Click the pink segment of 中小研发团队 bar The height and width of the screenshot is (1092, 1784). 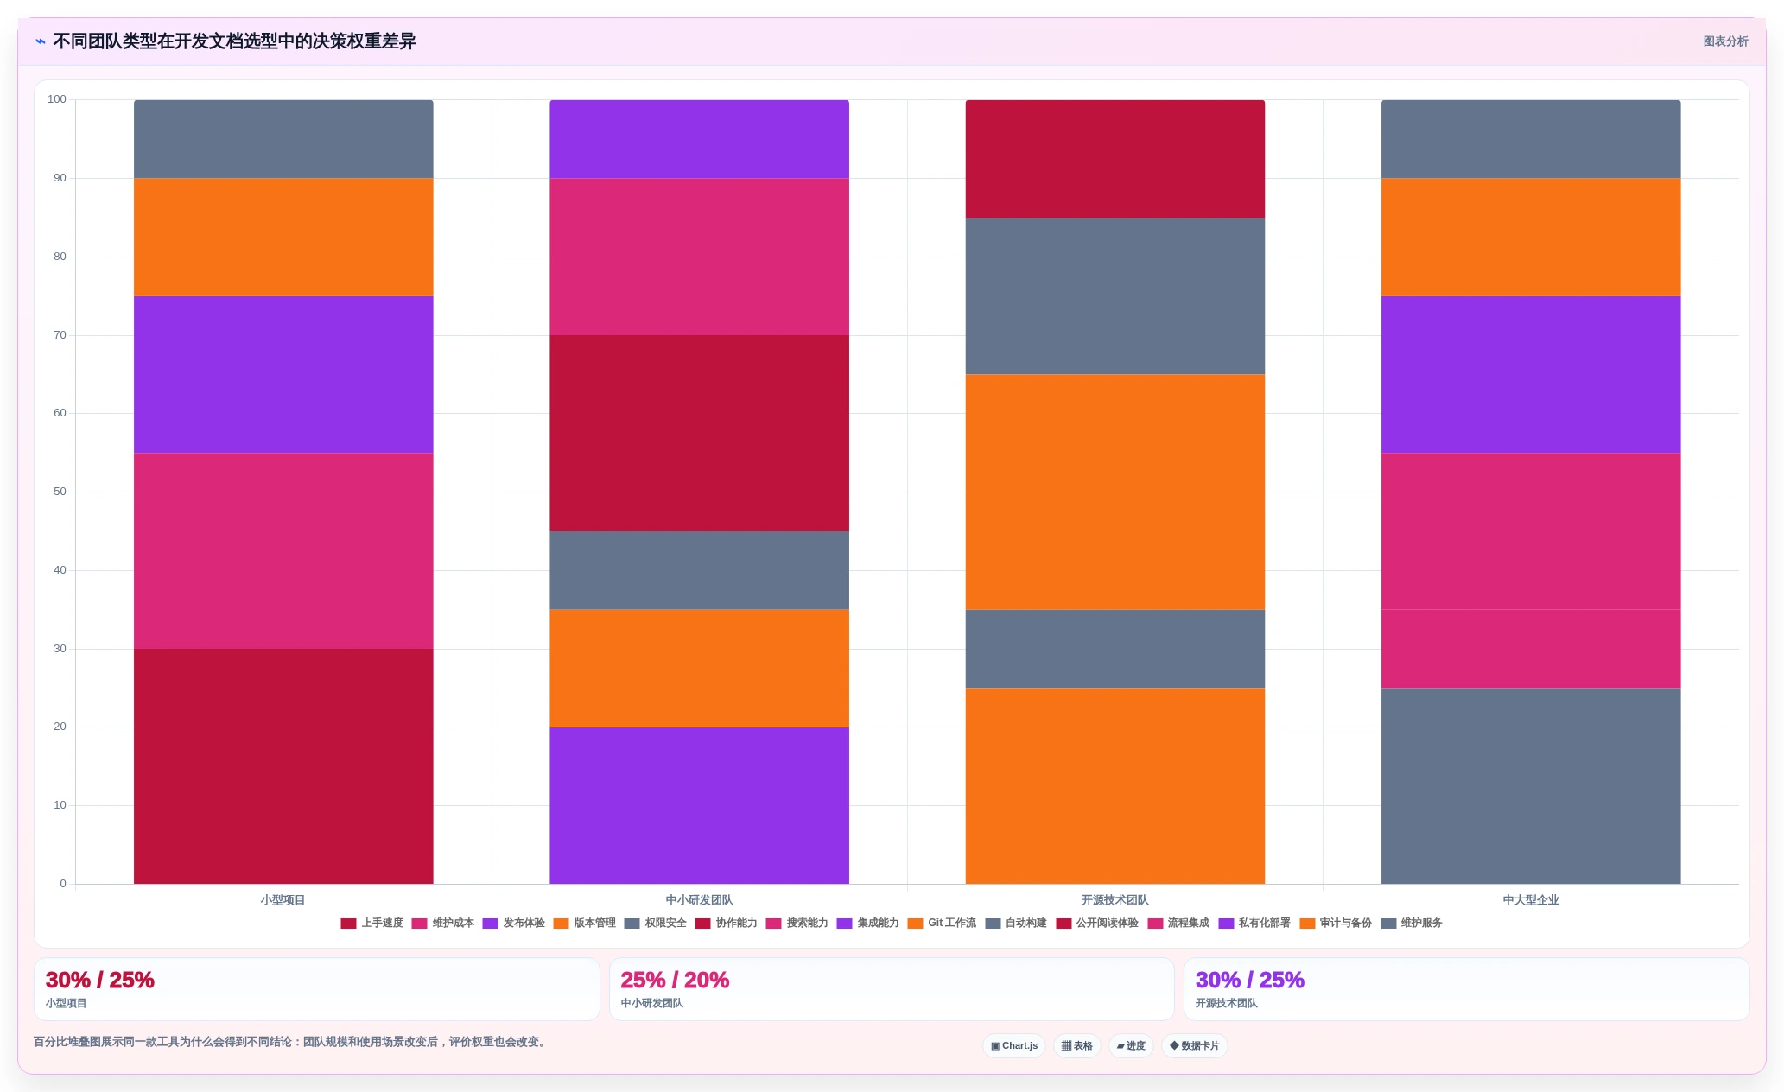[699, 257]
